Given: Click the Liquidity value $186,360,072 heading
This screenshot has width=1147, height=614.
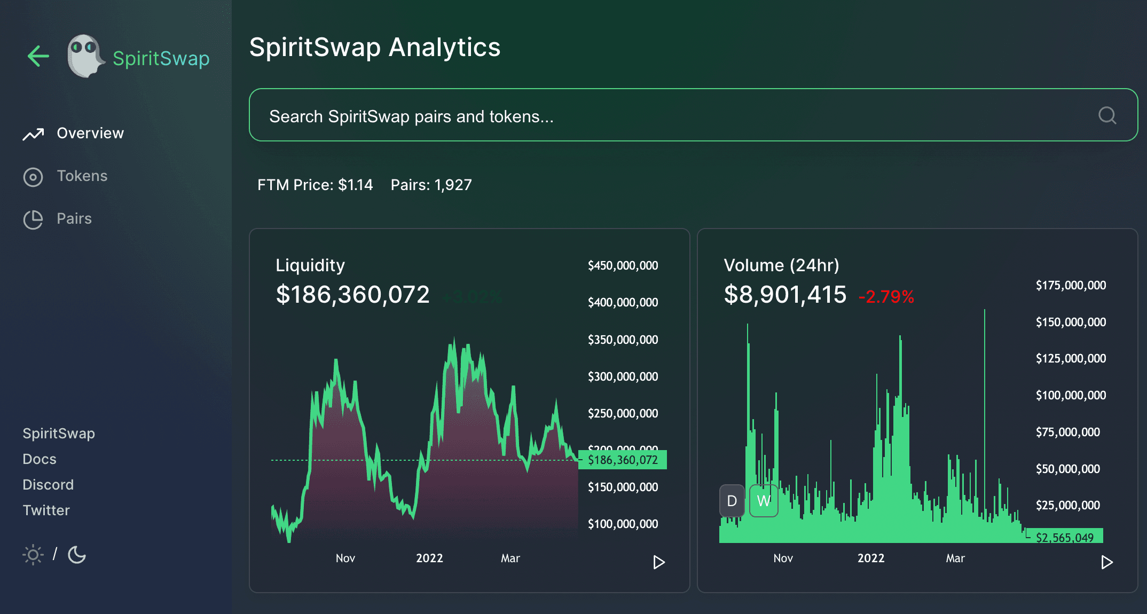Looking at the screenshot, I should (x=352, y=294).
